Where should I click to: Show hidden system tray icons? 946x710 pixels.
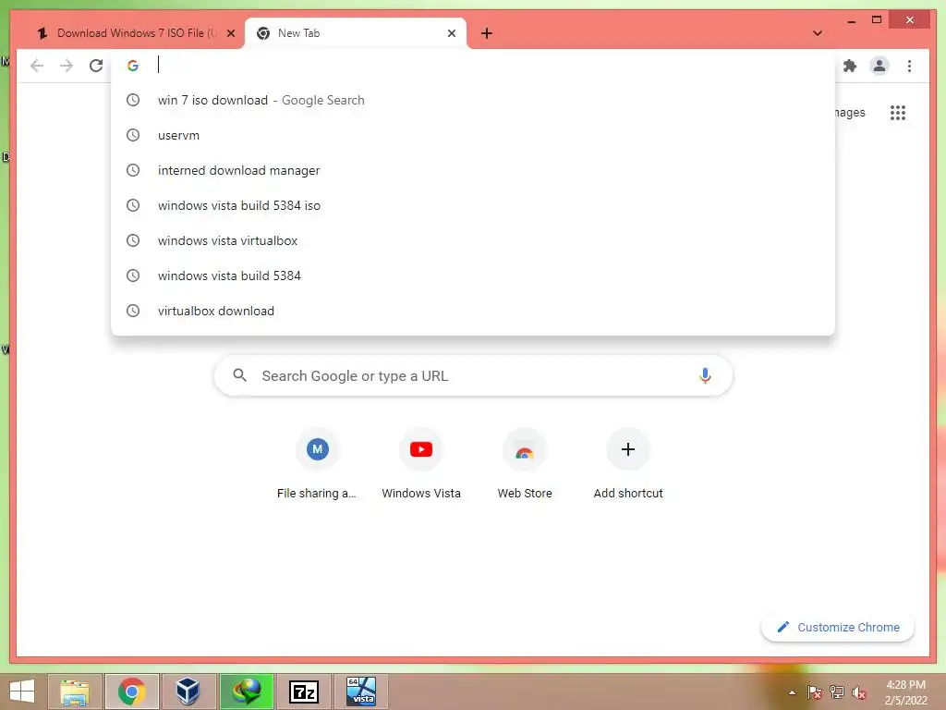click(792, 692)
